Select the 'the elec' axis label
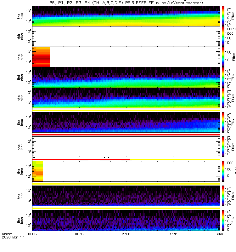Viewport: 236px width, 252px height. (20, 98)
